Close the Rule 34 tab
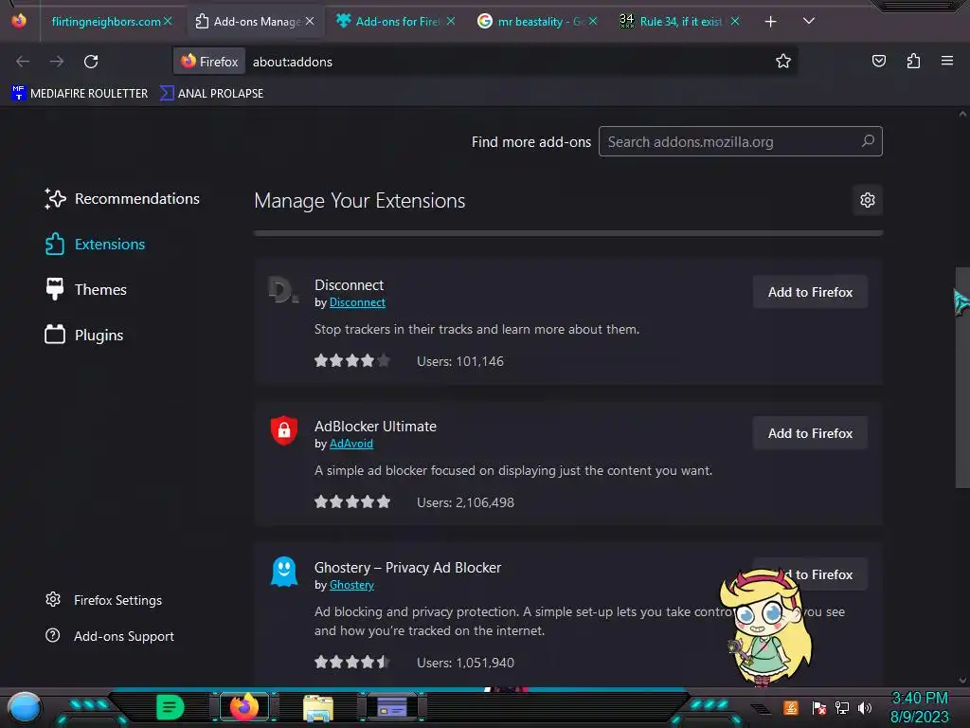The height and width of the screenshot is (728, 970). 735,21
